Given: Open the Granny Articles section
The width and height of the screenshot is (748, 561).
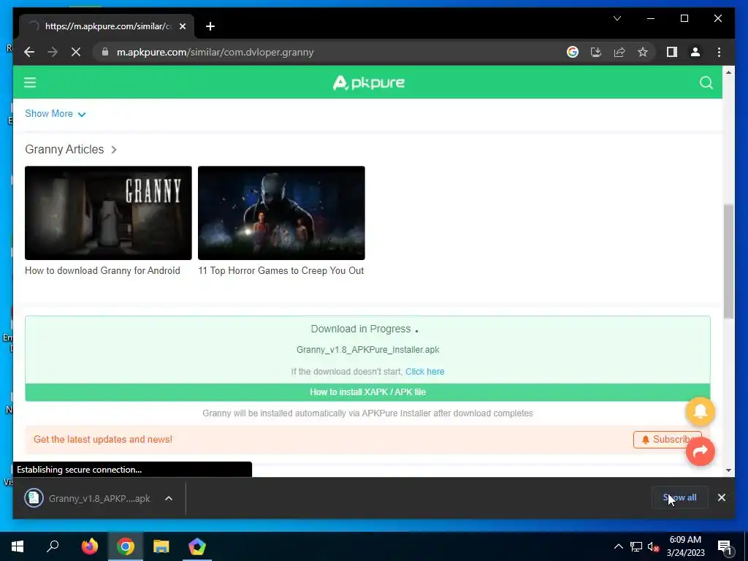Looking at the screenshot, I should 71,149.
